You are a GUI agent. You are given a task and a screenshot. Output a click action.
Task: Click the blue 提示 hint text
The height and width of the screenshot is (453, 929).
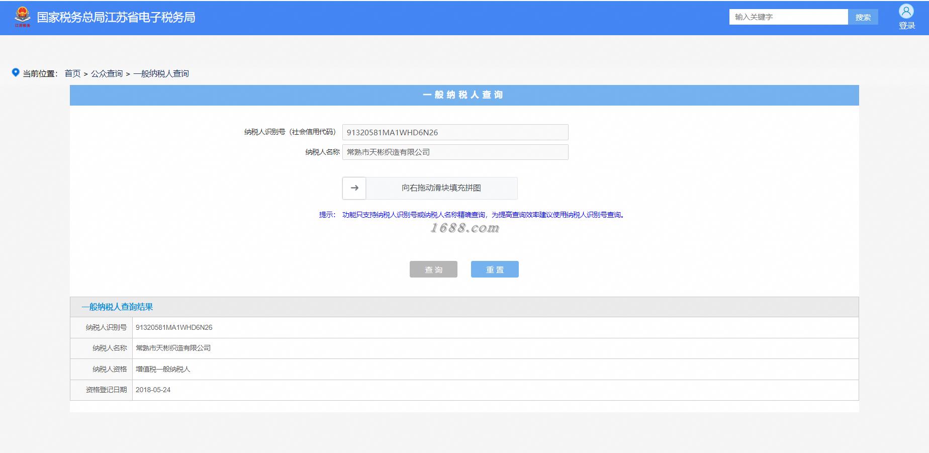(x=472, y=215)
